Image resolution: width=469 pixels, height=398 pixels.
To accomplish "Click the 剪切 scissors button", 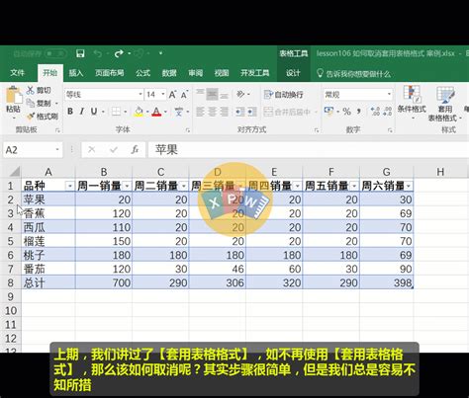I will tap(39, 90).
